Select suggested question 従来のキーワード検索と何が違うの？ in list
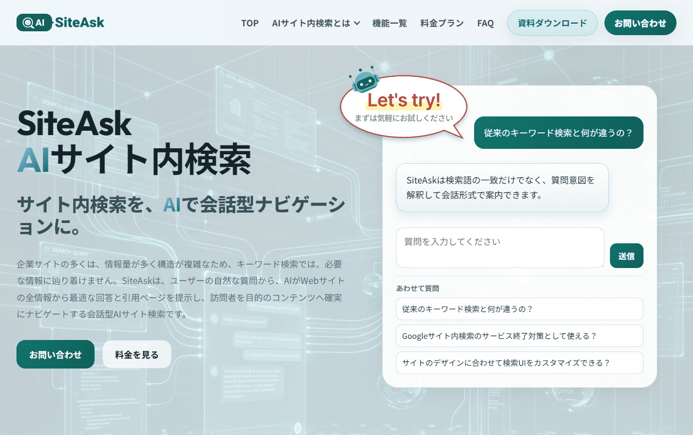The image size is (693, 435). pos(519,309)
